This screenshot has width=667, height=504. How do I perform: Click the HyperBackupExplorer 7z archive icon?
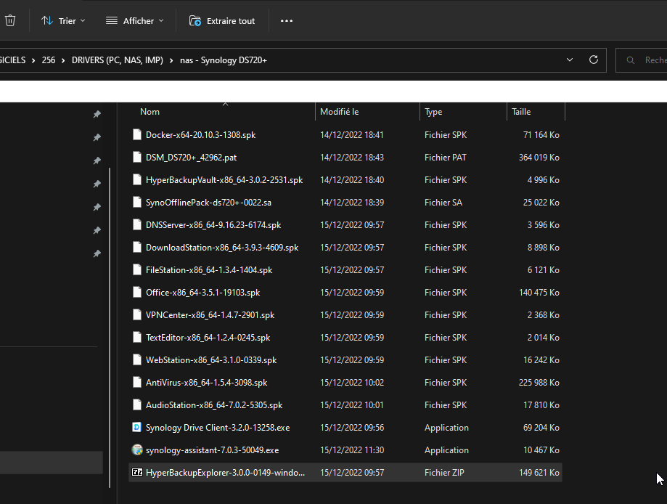coord(137,473)
